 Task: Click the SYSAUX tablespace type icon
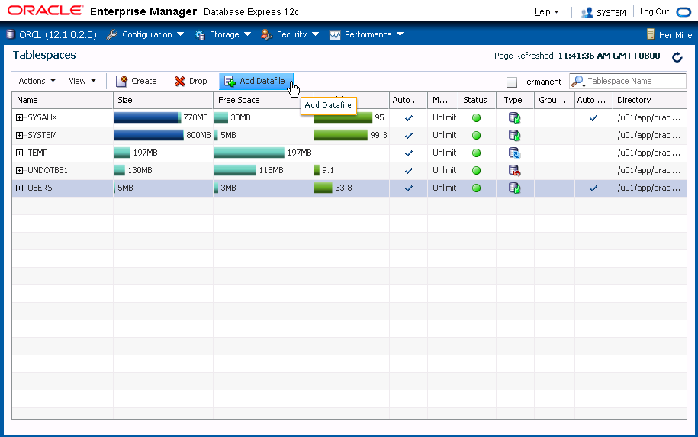515,118
